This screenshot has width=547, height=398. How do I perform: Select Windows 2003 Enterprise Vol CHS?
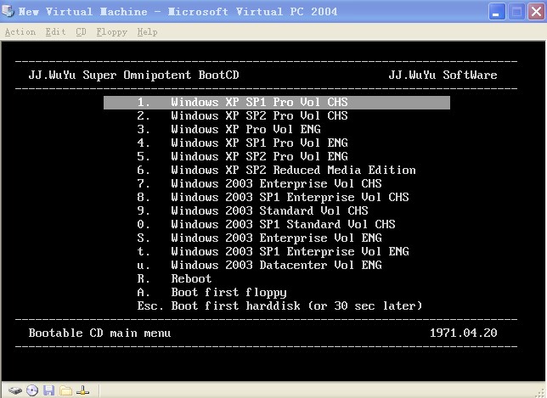click(x=259, y=183)
